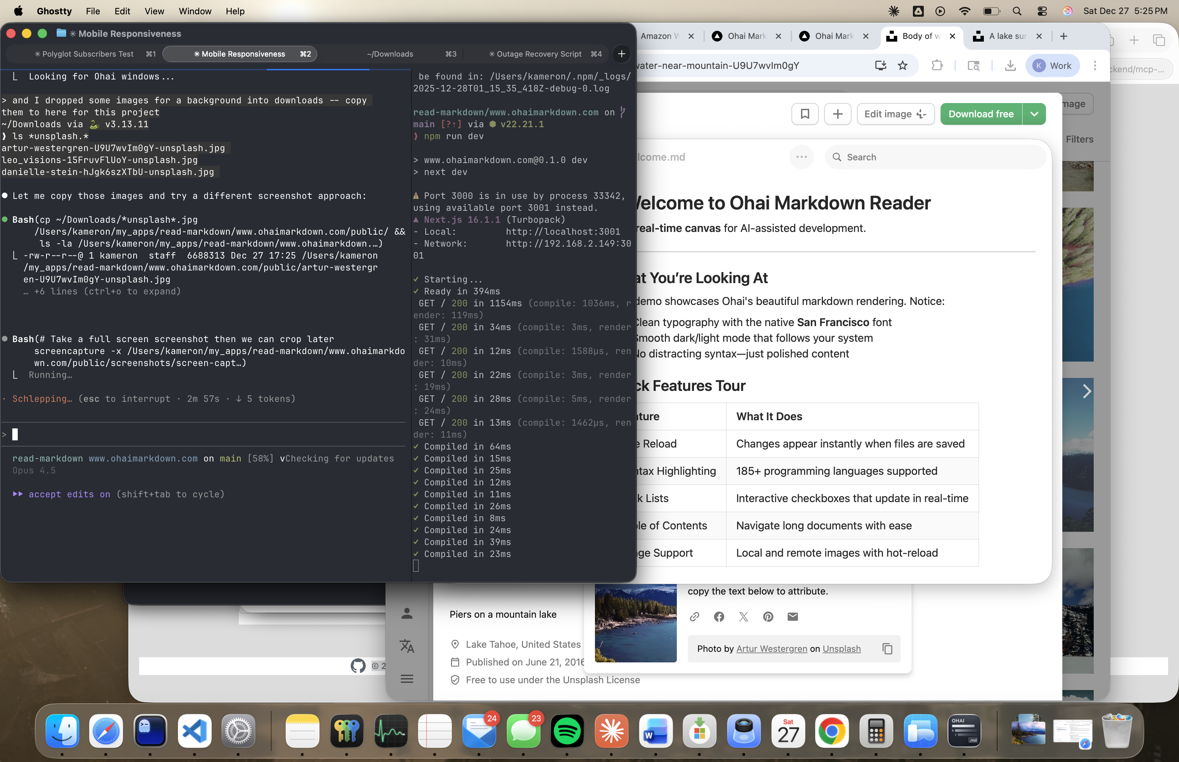Install the app via the address bar icon

pos(880,65)
